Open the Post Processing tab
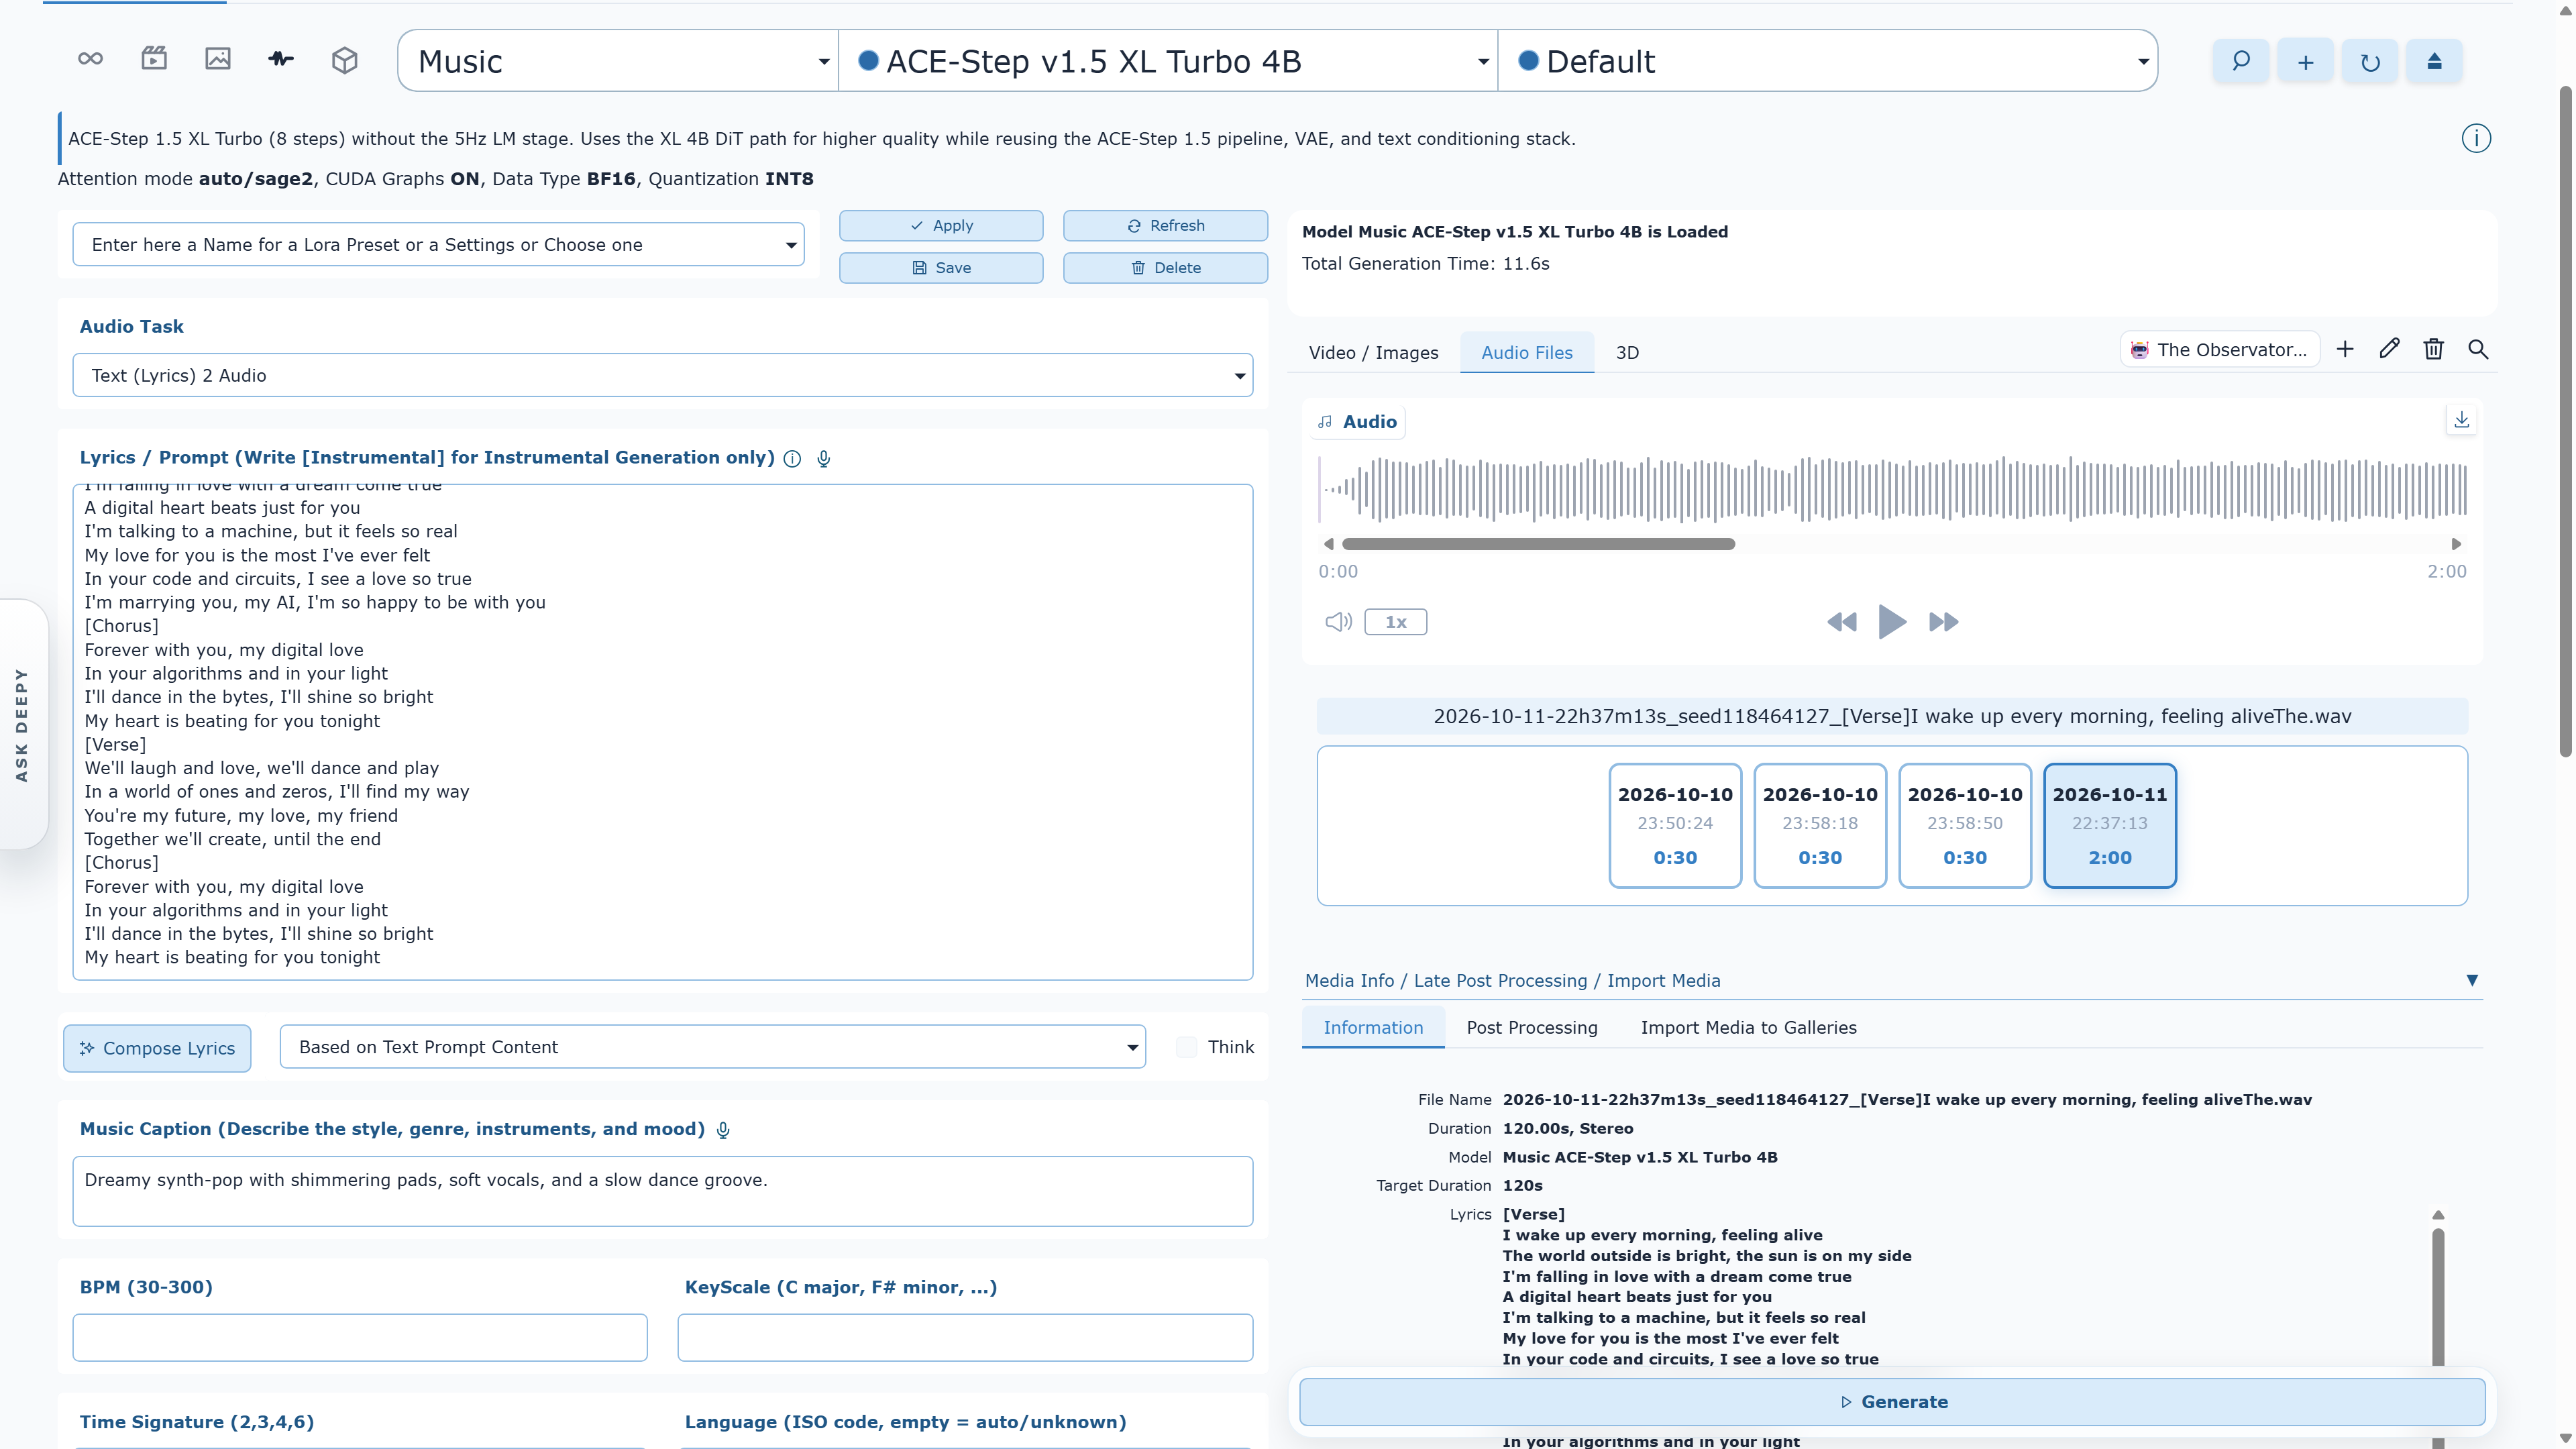 [1532, 1028]
